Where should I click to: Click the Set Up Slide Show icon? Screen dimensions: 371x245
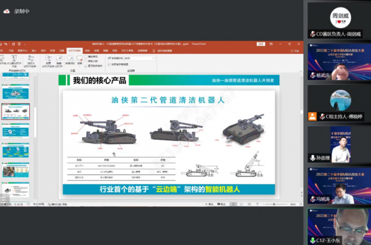[x=48, y=59]
